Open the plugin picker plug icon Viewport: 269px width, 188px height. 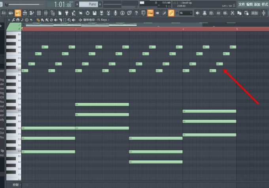(x=67, y=13)
